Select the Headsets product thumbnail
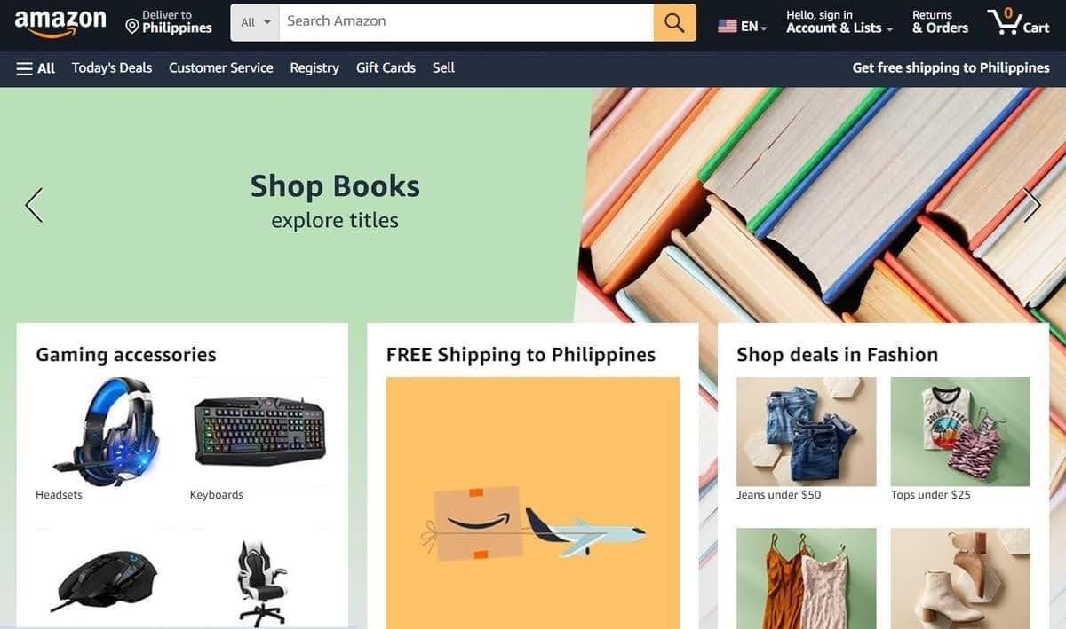Image resolution: width=1066 pixels, height=629 pixels. [106, 431]
